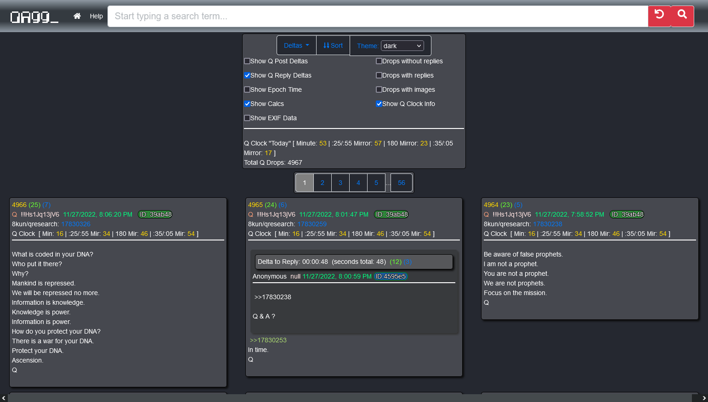Click reply timestamp 11/27/2022, 8:00:59 PM
This screenshot has width=708, height=402.
click(337, 276)
